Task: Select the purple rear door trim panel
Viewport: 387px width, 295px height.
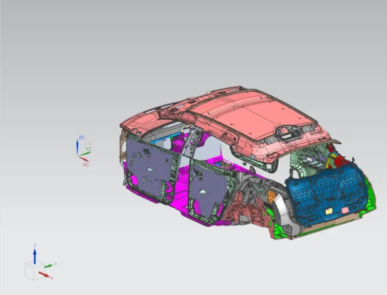Action: (208, 190)
